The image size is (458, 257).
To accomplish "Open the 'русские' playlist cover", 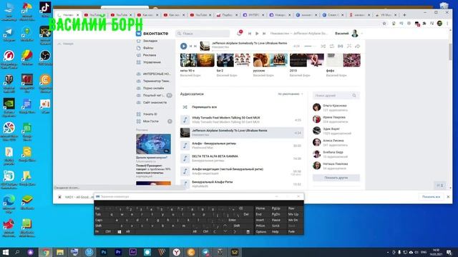I will pyautogui.click(x=271, y=60).
